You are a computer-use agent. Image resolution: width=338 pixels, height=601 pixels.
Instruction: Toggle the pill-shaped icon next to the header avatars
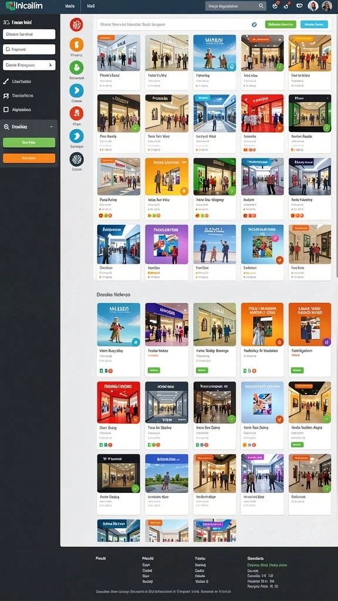pyautogui.click(x=300, y=6)
